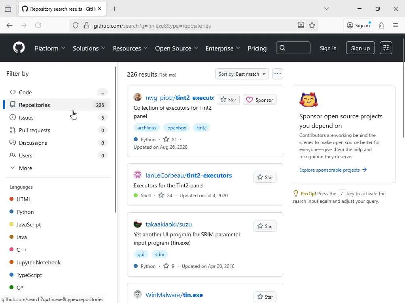
Task: Expand the Platform navigation menu
Action: tap(50, 48)
